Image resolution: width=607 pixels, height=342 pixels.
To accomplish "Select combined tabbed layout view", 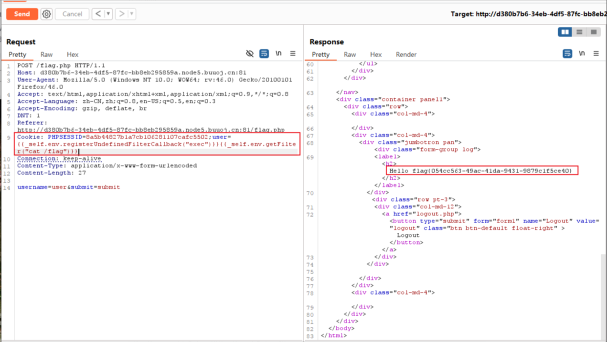I will tap(594, 32).
